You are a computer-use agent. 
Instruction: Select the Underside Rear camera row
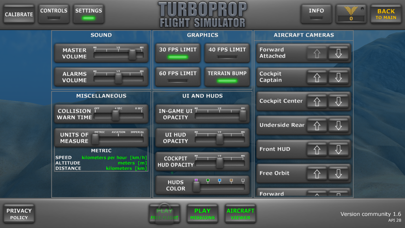pyautogui.click(x=304, y=125)
